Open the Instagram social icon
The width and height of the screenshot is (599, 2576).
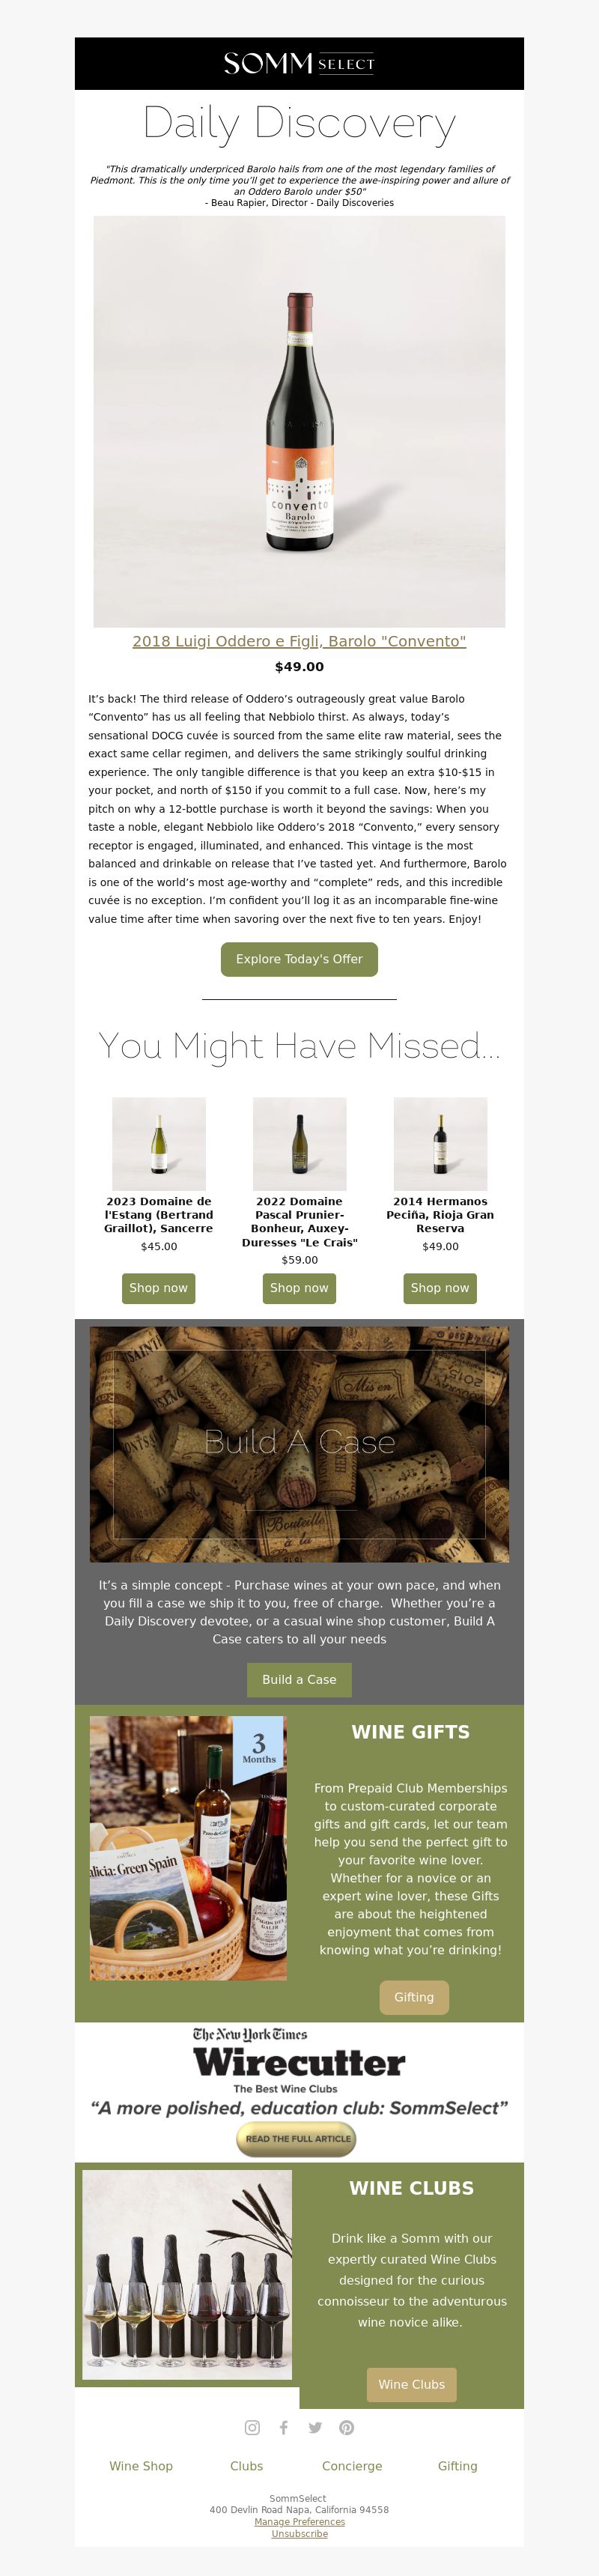(252, 2427)
